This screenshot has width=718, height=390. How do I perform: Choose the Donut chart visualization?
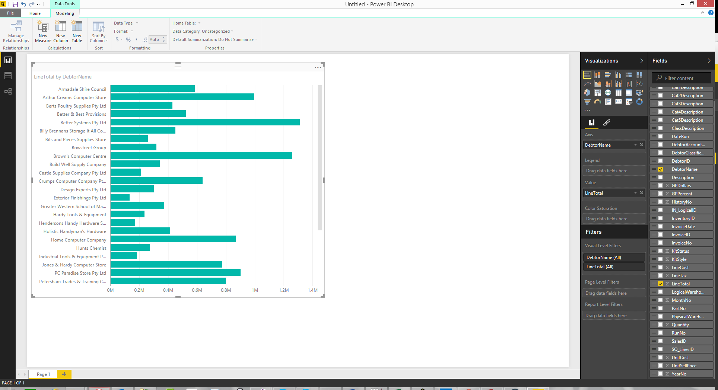(x=639, y=102)
